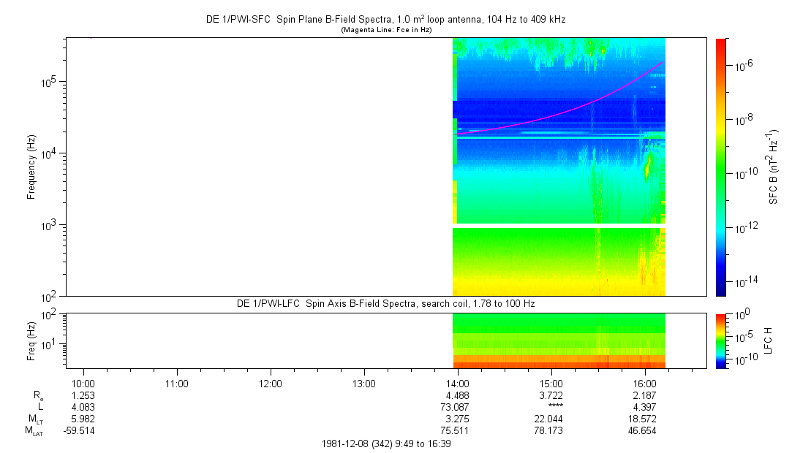Click the small magenta mark at top-left of plot
The image size is (792, 453).
pyautogui.click(x=91, y=37)
